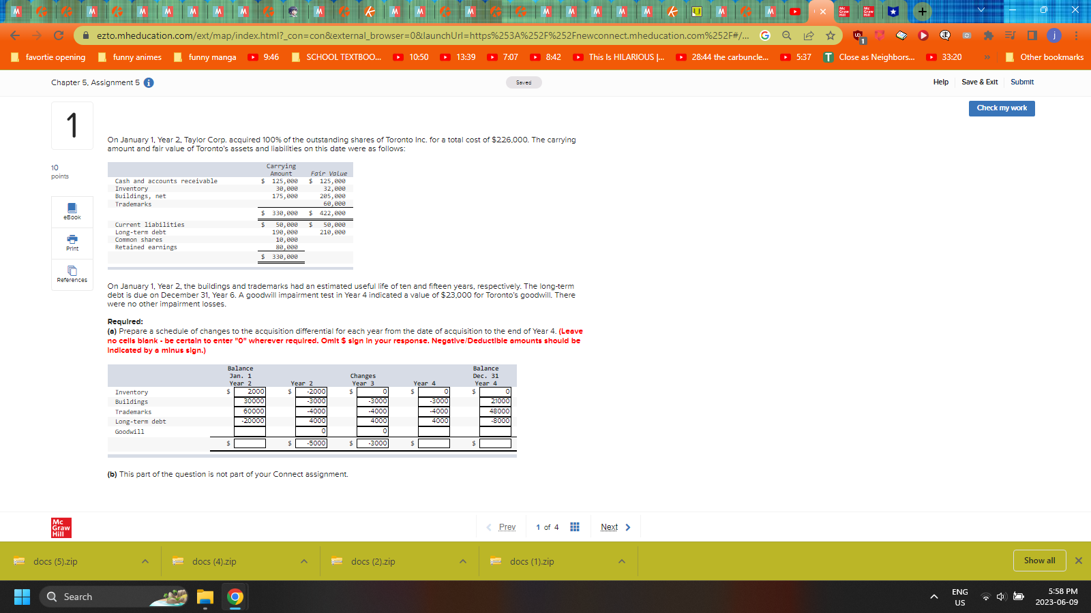Viewport: 1091px width, 613px height.
Task: Click the Buildings Year 2 change field
Action: click(311, 401)
